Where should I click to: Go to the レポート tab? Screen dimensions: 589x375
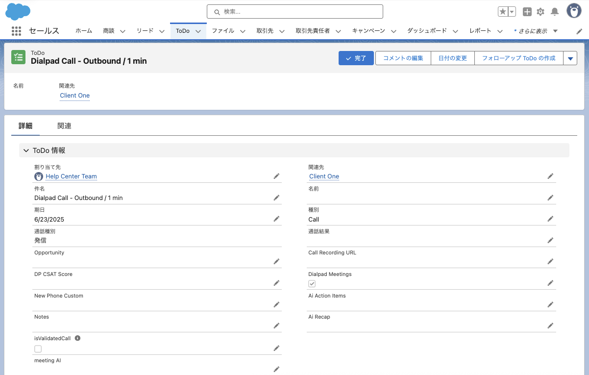pos(480,31)
